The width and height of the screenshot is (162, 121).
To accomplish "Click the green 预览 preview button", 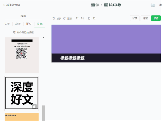I will [x=156, y=18].
